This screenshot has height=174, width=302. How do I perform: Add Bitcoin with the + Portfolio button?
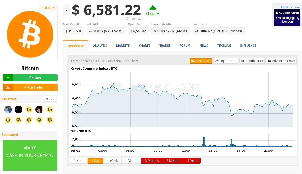point(30,87)
